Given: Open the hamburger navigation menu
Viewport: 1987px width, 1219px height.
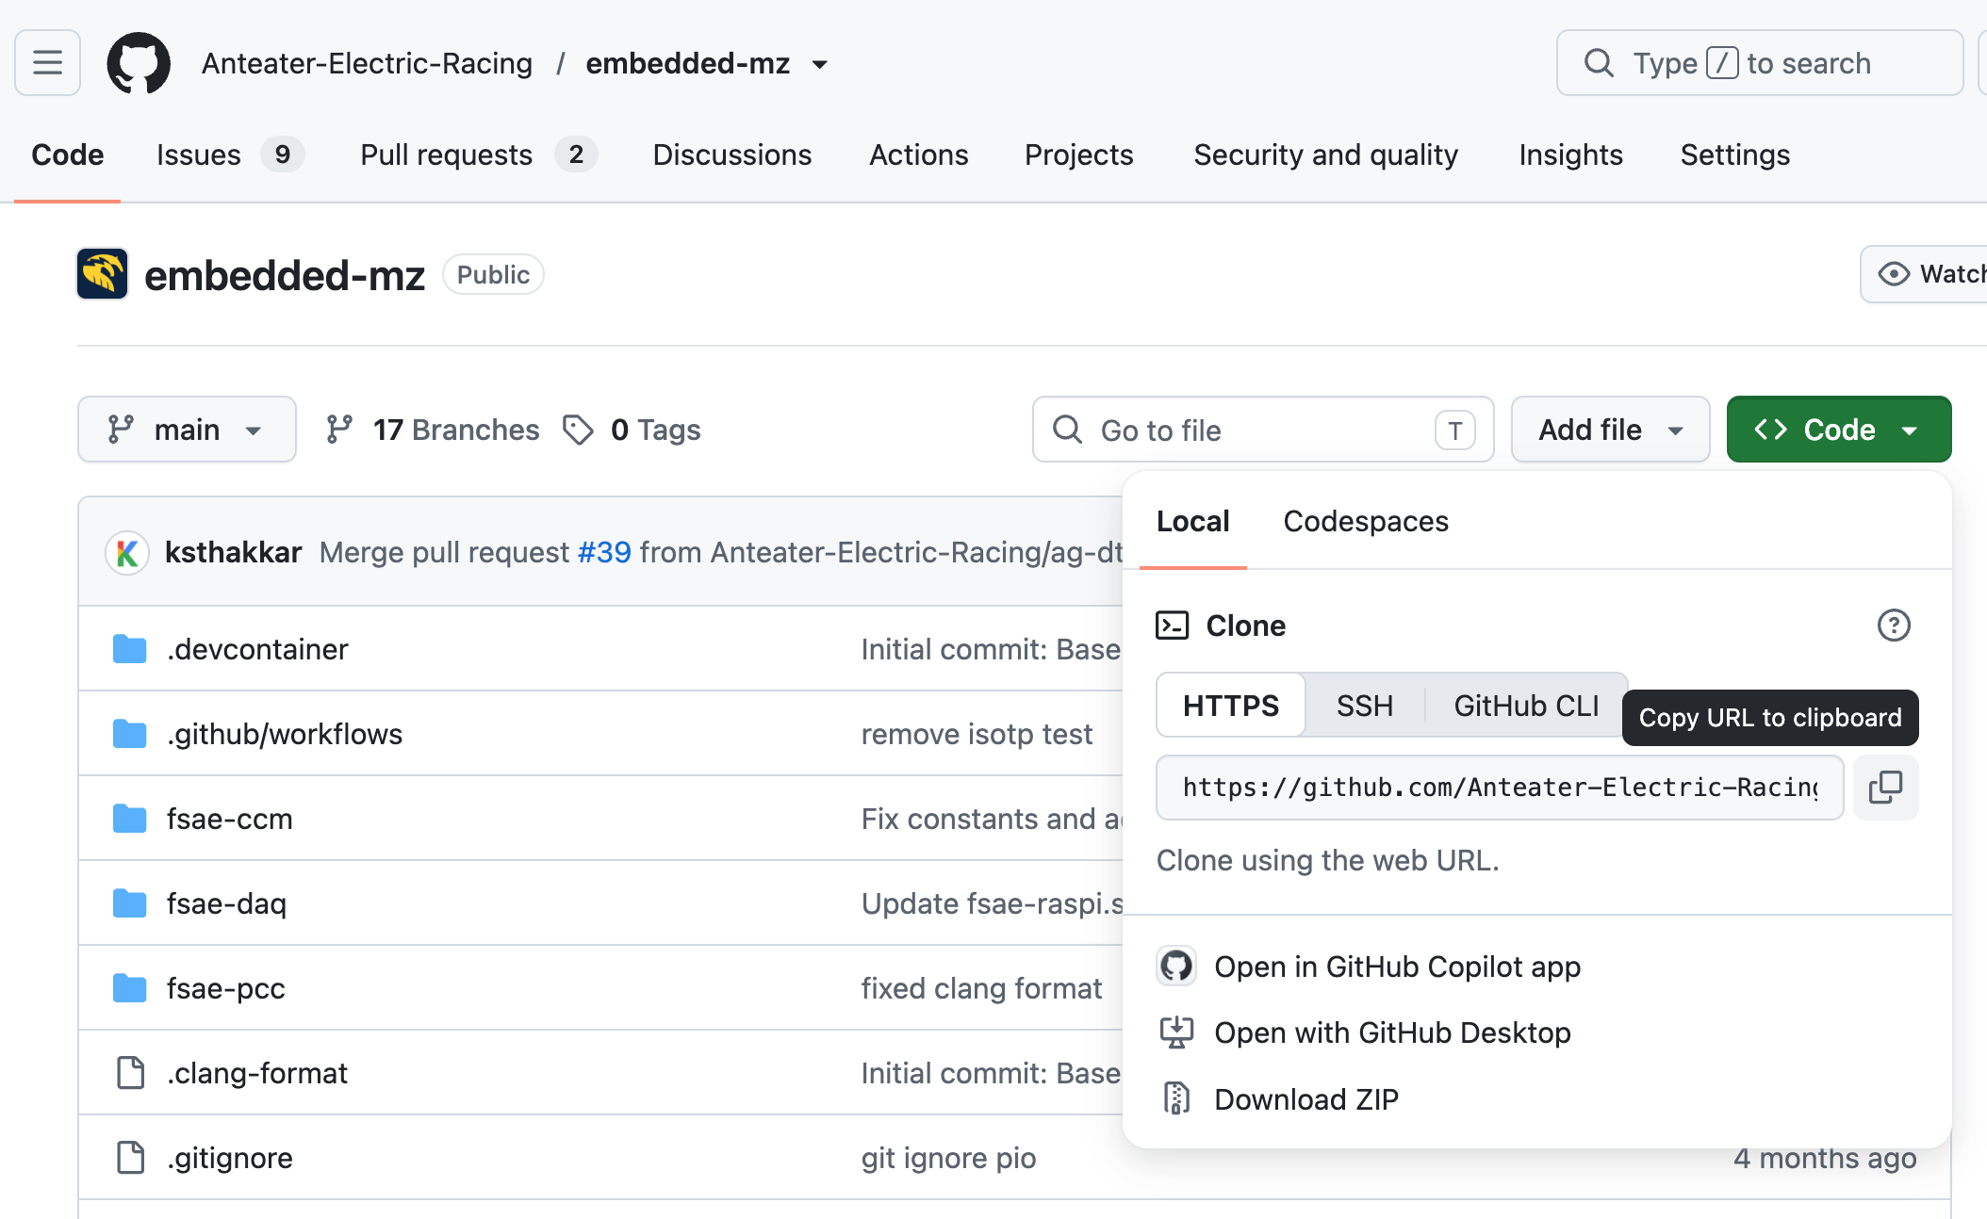Looking at the screenshot, I should 47,63.
